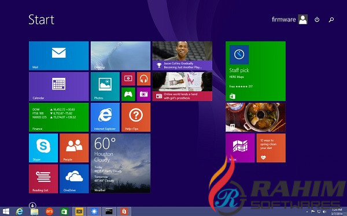
Task: Open 'Online world lends a hand' news tile
Action: (182, 87)
